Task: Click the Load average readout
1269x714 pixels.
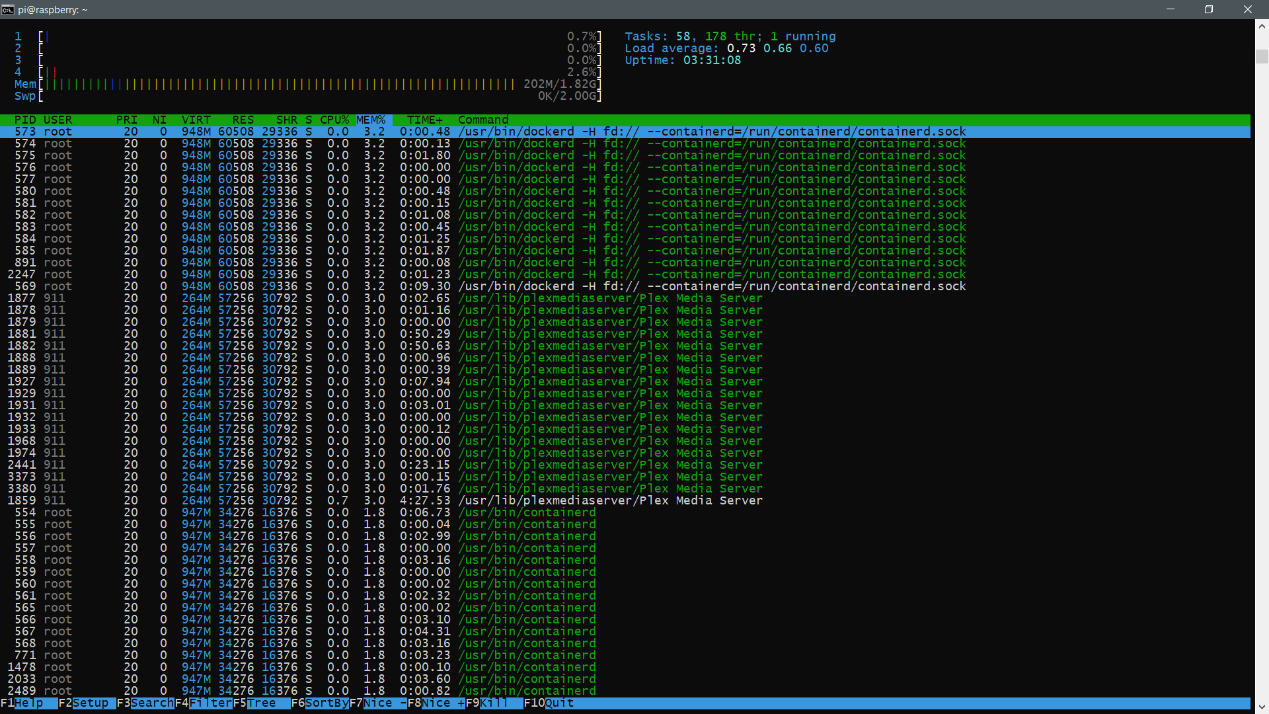Action: [726, 48]
